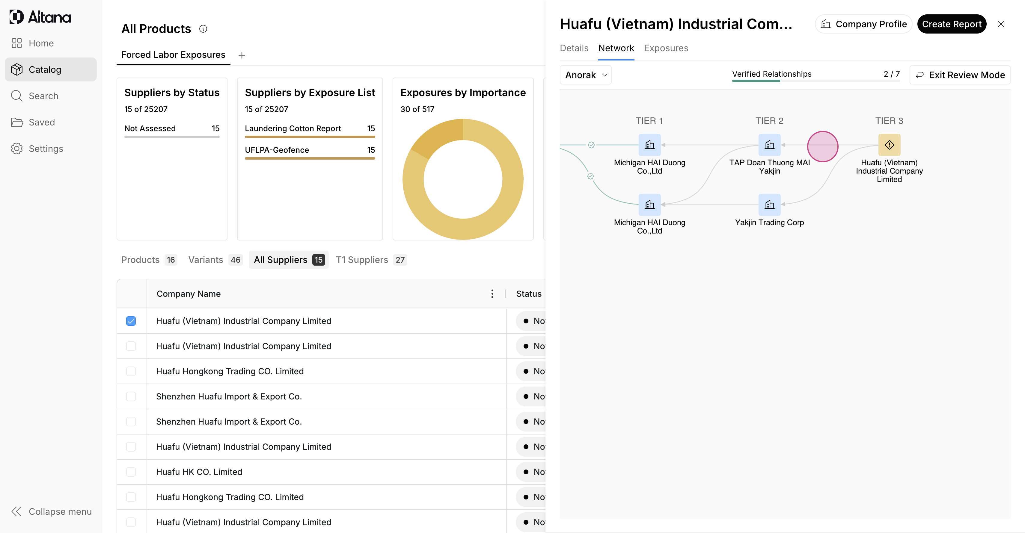
Task: Click the Home grid icon in sidebar
Action: coord(17,43)
